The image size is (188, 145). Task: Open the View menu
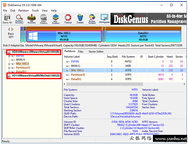[x=45, y=10]
